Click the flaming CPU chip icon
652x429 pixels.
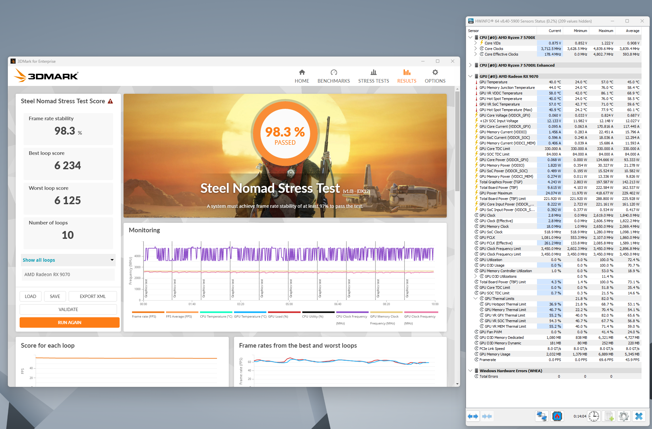click(x=557, y=416)
